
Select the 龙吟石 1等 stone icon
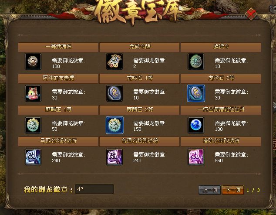(x=114, y=93)
